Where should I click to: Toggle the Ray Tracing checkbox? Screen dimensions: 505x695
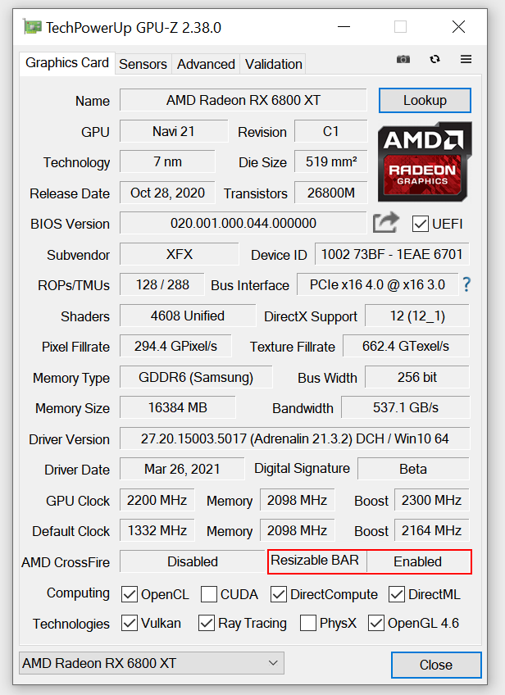[x=206, y=623]
